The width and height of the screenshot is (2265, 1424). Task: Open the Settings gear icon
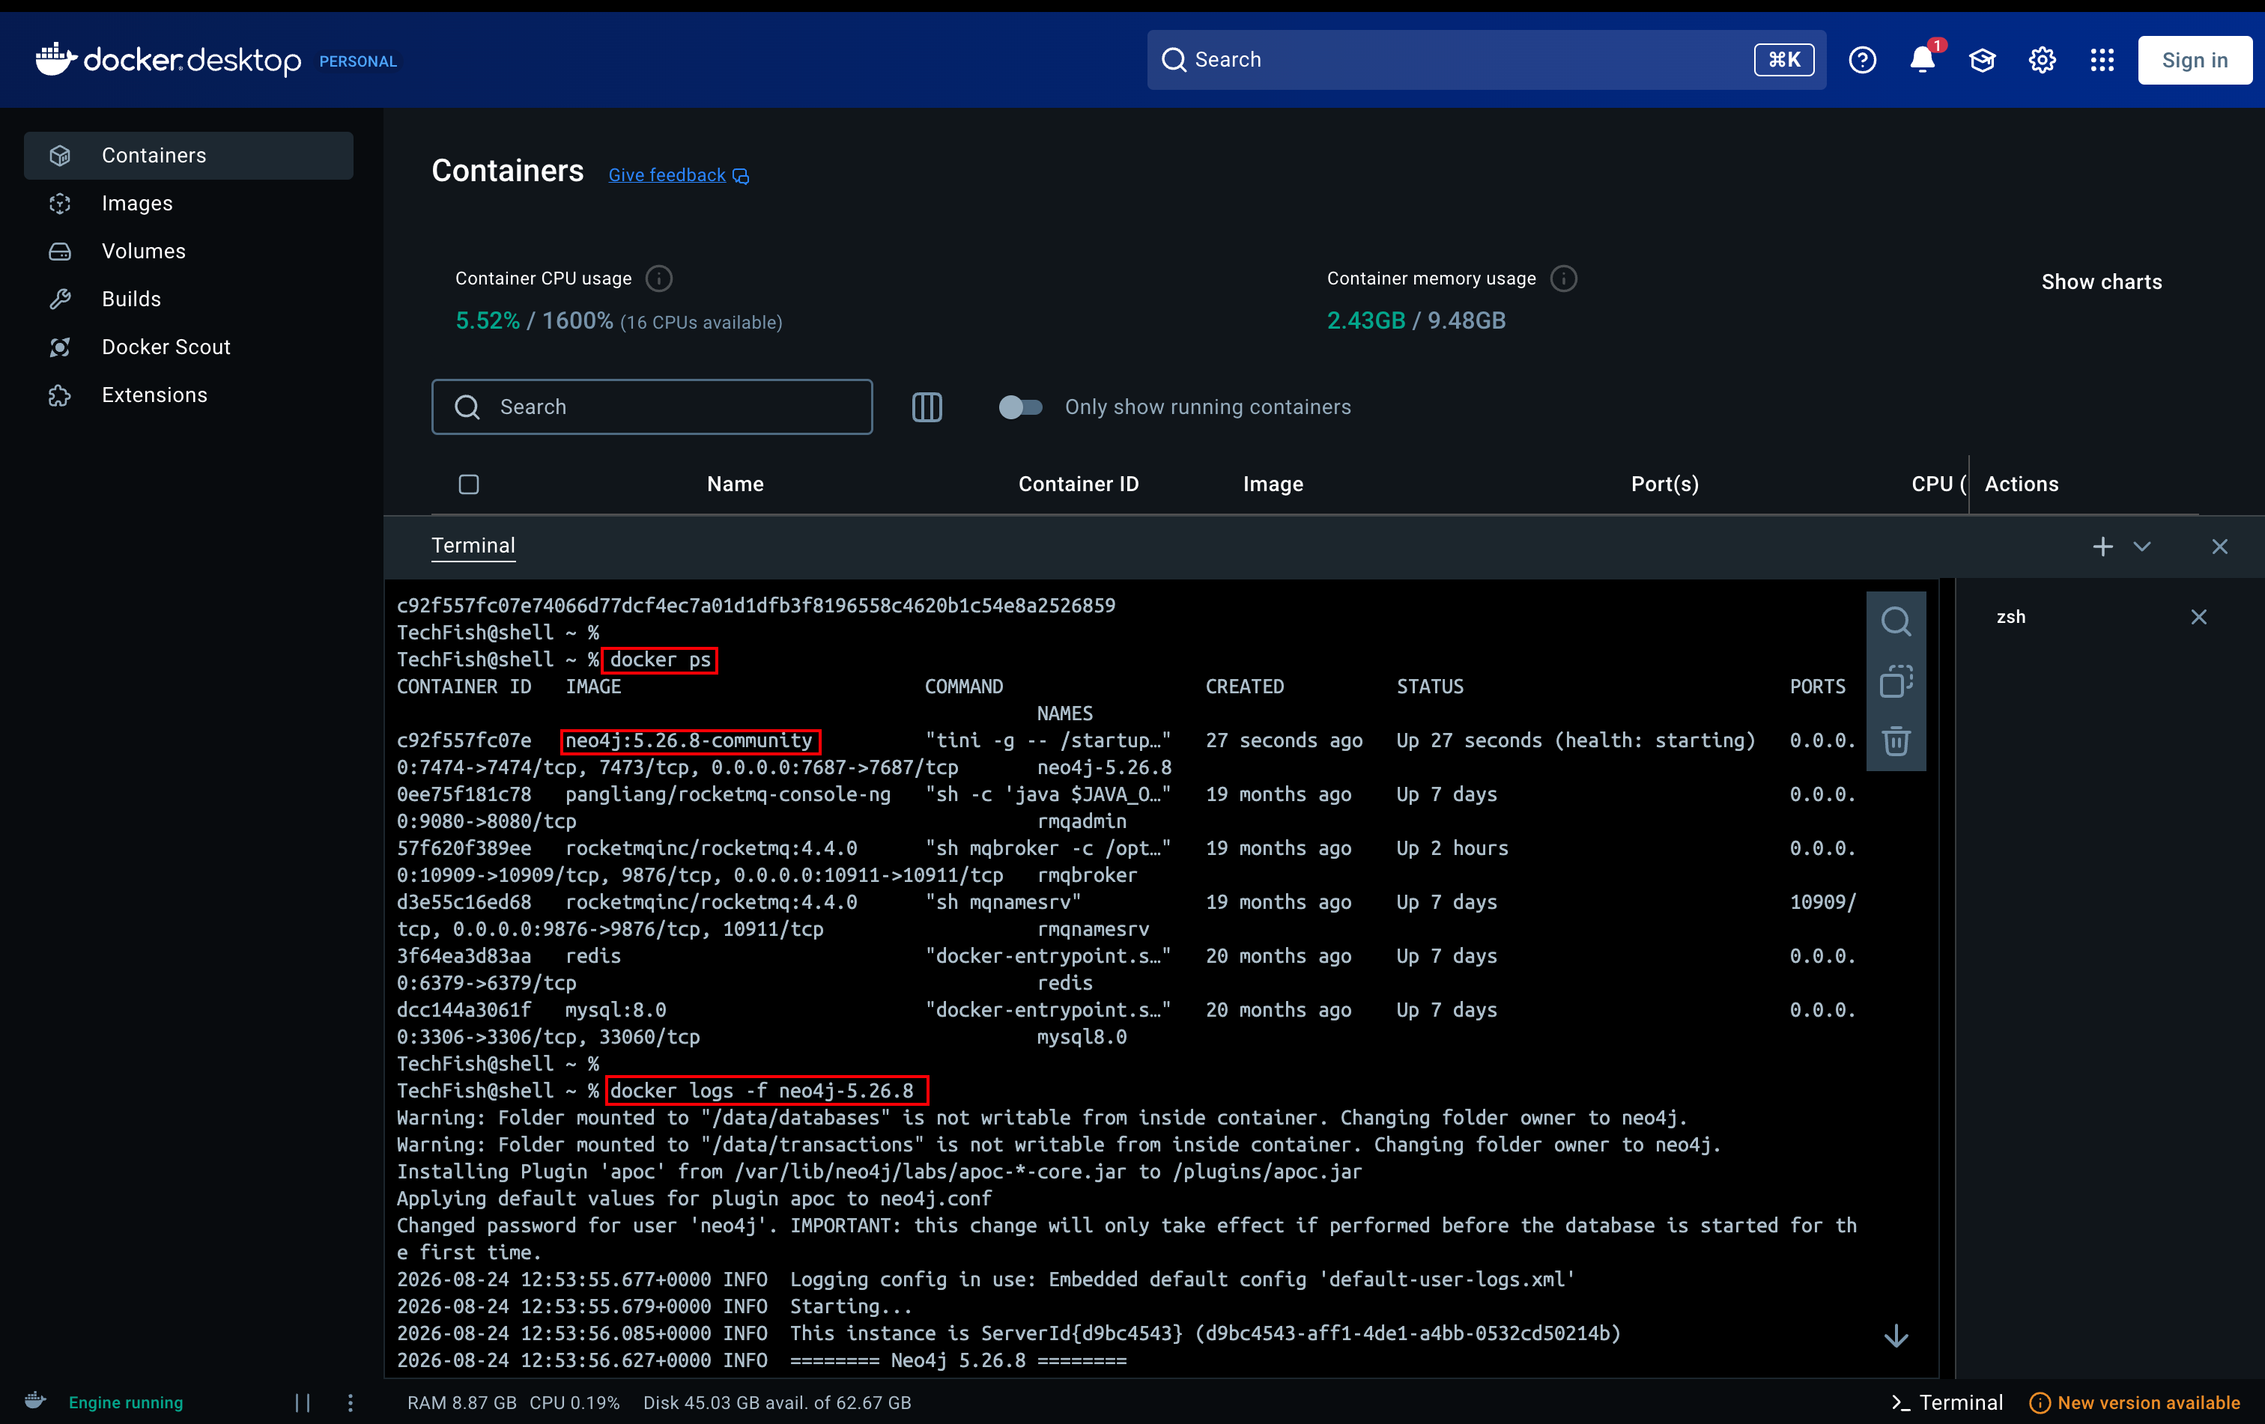pos(2042,60)
